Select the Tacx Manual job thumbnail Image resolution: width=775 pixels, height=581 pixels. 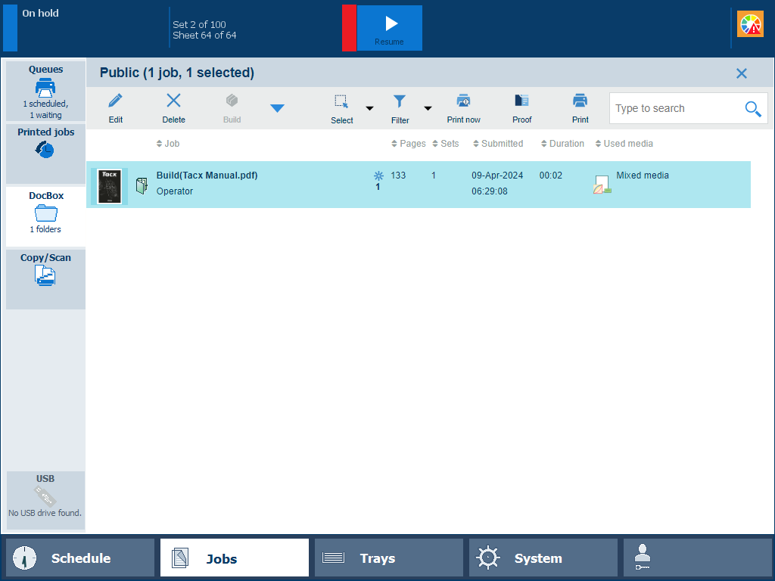(x=109, y=186)
